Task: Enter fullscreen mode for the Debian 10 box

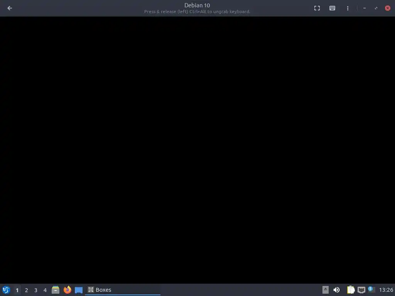Action: pyautogui.click(x=317, y=8)
